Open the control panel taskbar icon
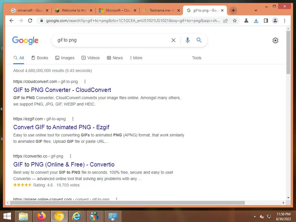This screenshot has height=222, width=296. click(113, 216)
